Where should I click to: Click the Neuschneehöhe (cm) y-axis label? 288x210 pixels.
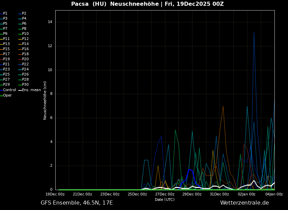tap(45, 100)
